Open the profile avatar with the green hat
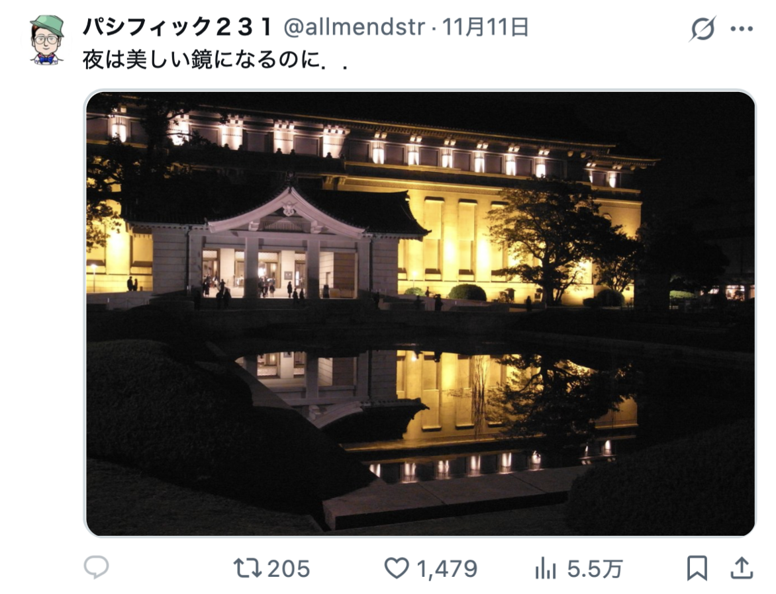The height and width of the screenshot is (594, 776). coord(47,40)
